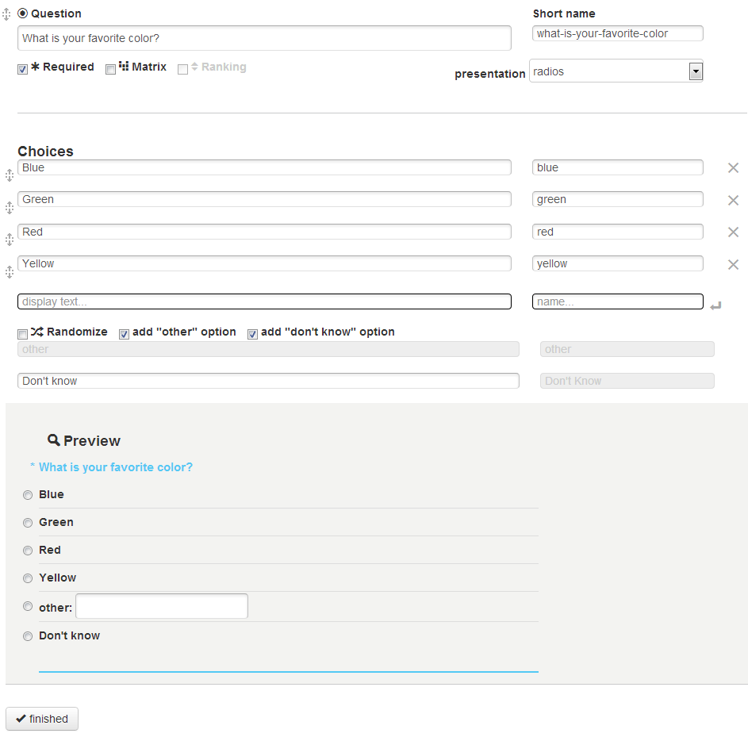This screenshot has width=748, height=737.
Task: Click the new choice name field
Action: click(618, 301)
